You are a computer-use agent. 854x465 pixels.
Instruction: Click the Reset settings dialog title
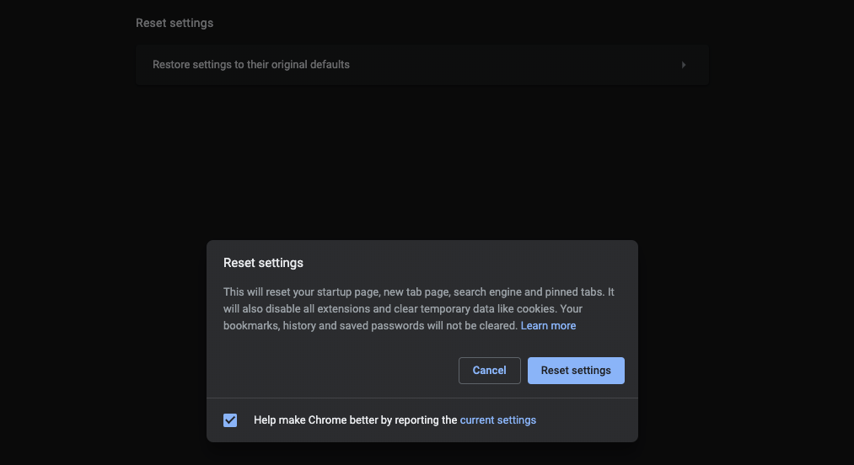[x=263, y=263]
